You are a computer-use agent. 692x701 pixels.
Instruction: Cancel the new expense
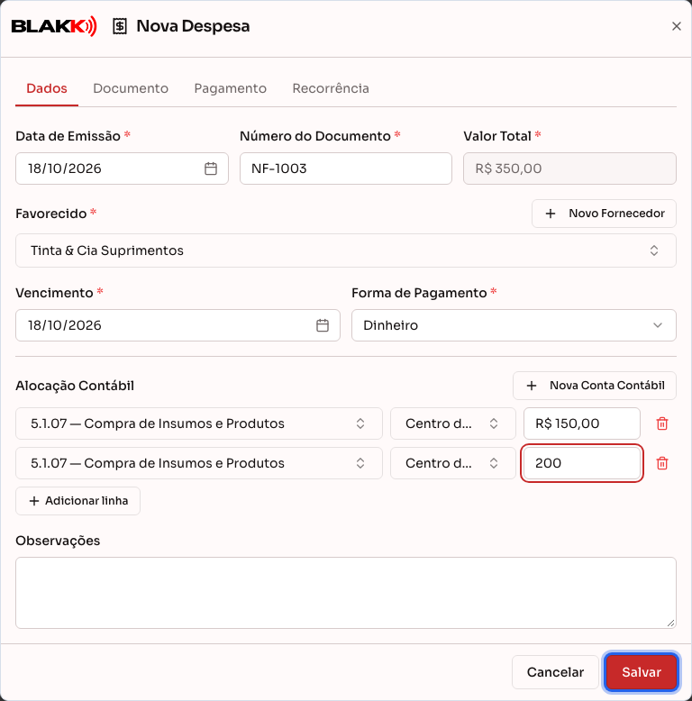[555, 672]
